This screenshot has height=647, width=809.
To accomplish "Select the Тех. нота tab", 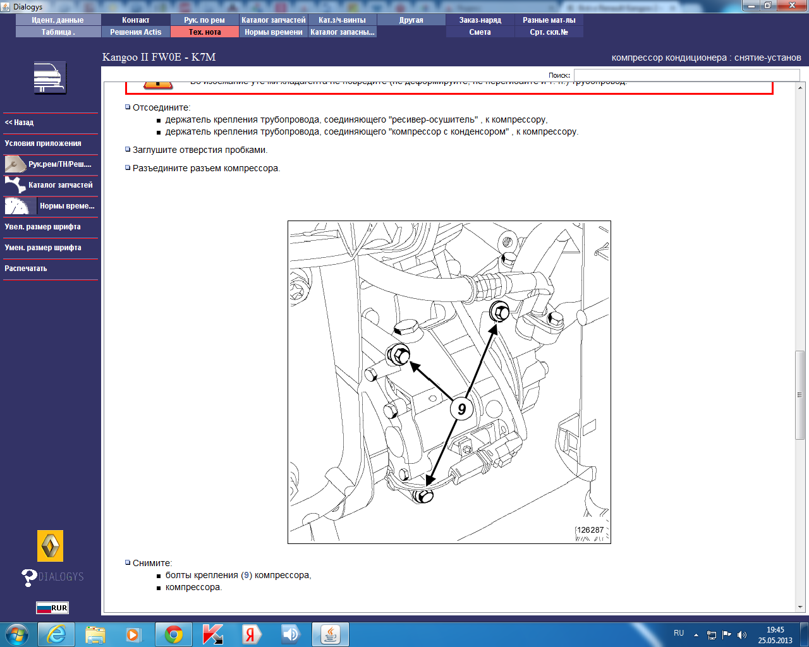I will 205,32.
